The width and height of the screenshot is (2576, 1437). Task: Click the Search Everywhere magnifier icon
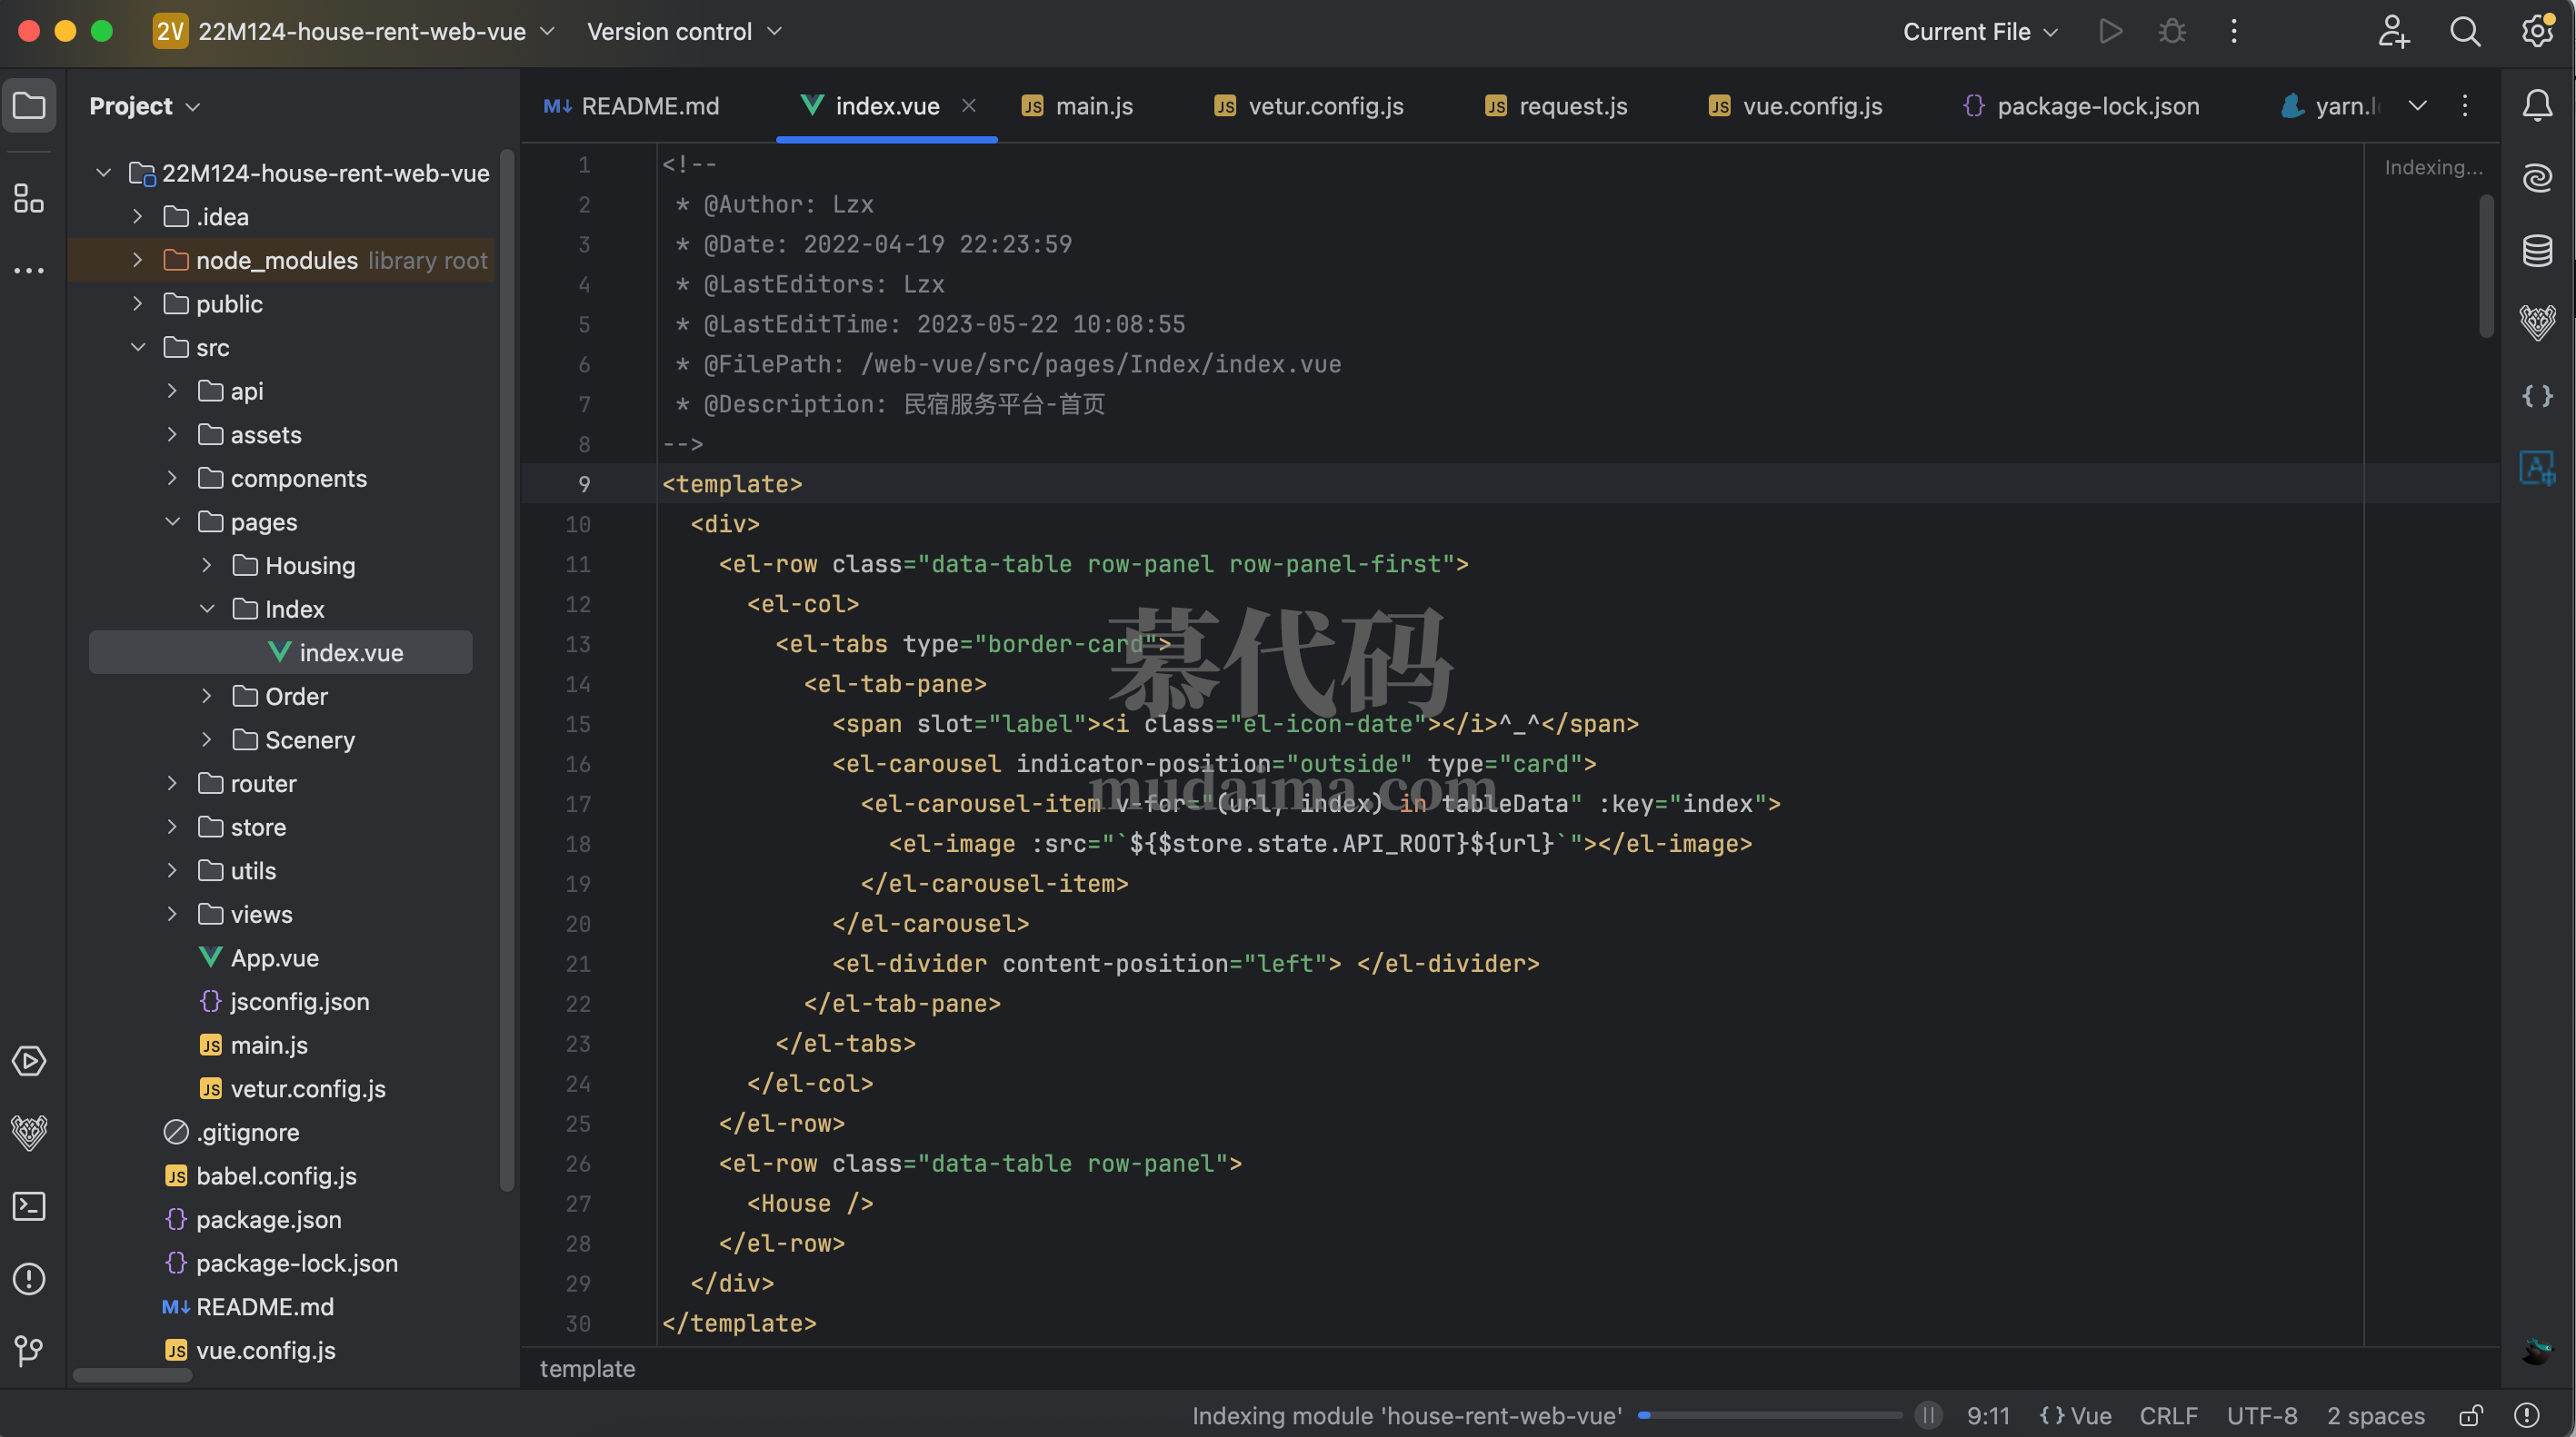(x=2464, y=32)
